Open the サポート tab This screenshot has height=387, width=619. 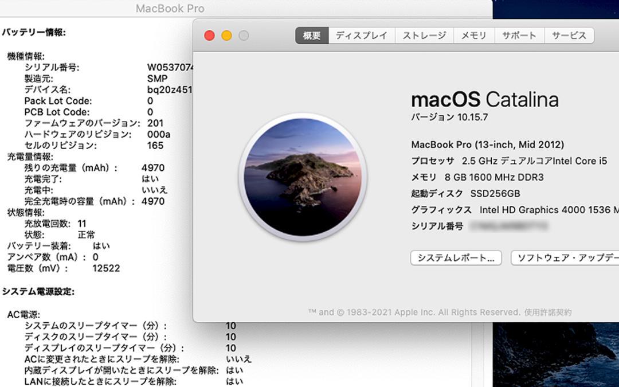coord(519,36)
